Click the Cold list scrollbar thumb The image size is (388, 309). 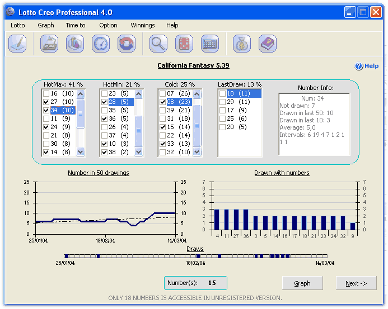tap(197, 126)
